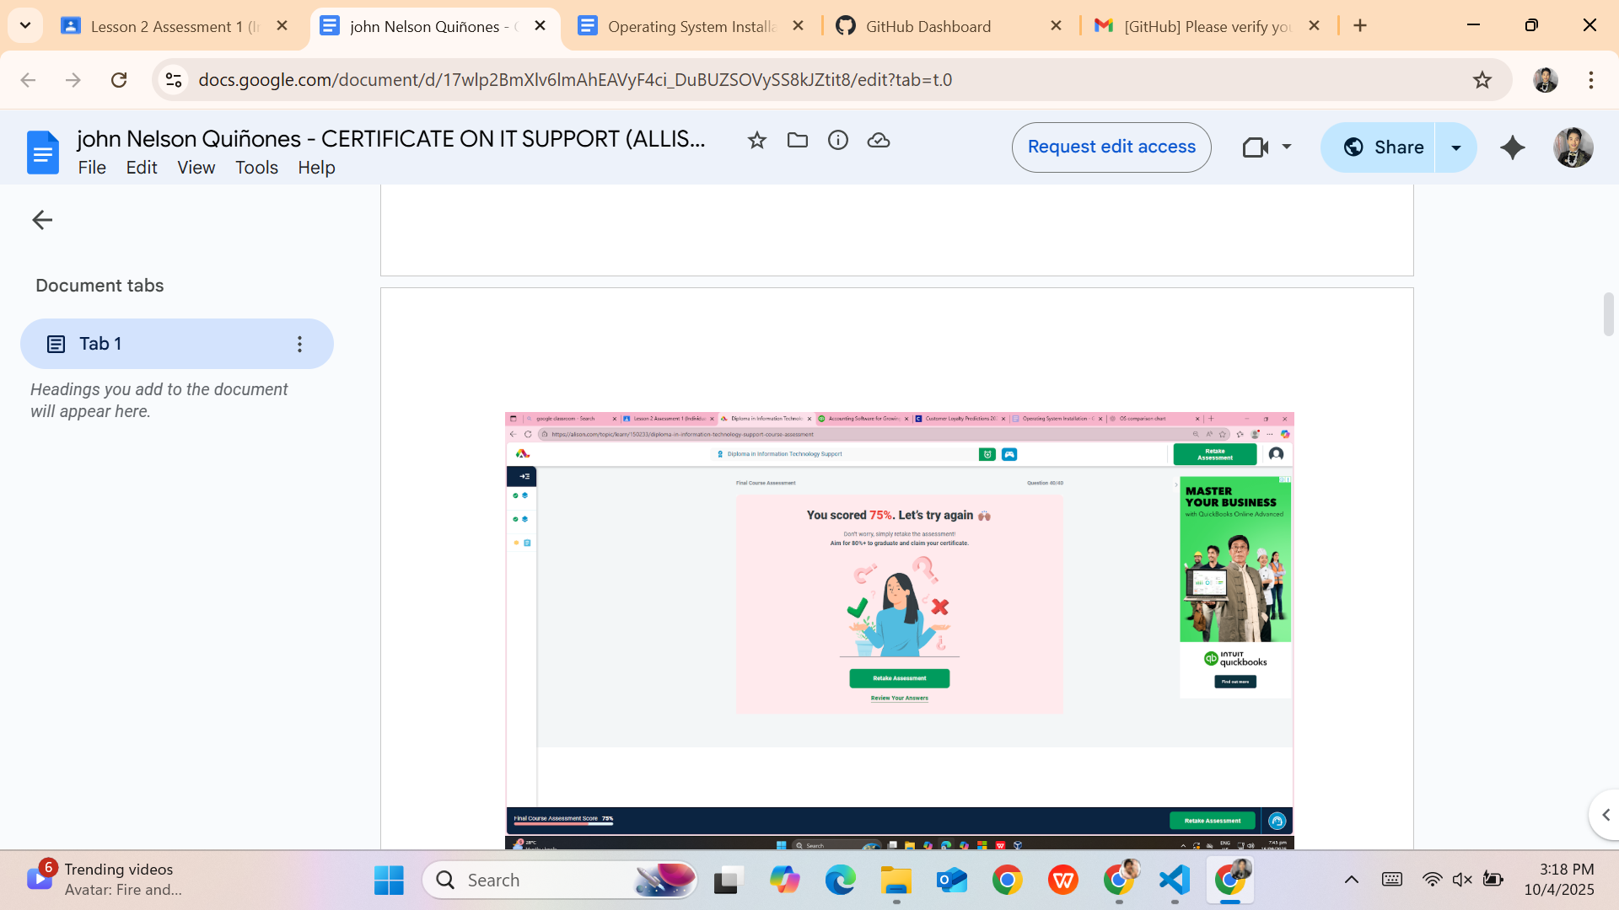The width and height of the screenshot is (1619, 910).
Task: Click the move to folder icon
Action: pyautogui.click(x=797, y=141)
